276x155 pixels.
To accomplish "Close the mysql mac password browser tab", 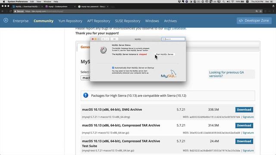I will (107, 6).
